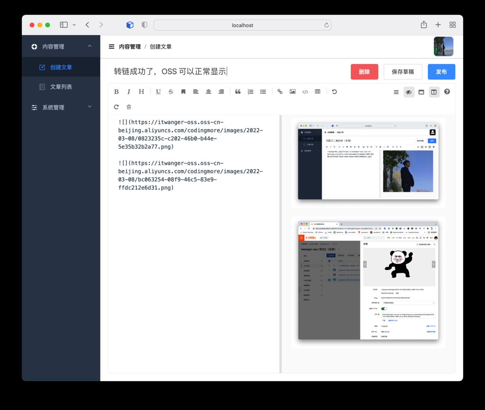Apply italic formatting
This screenshot has width=485, height=410.
point(129,92)
